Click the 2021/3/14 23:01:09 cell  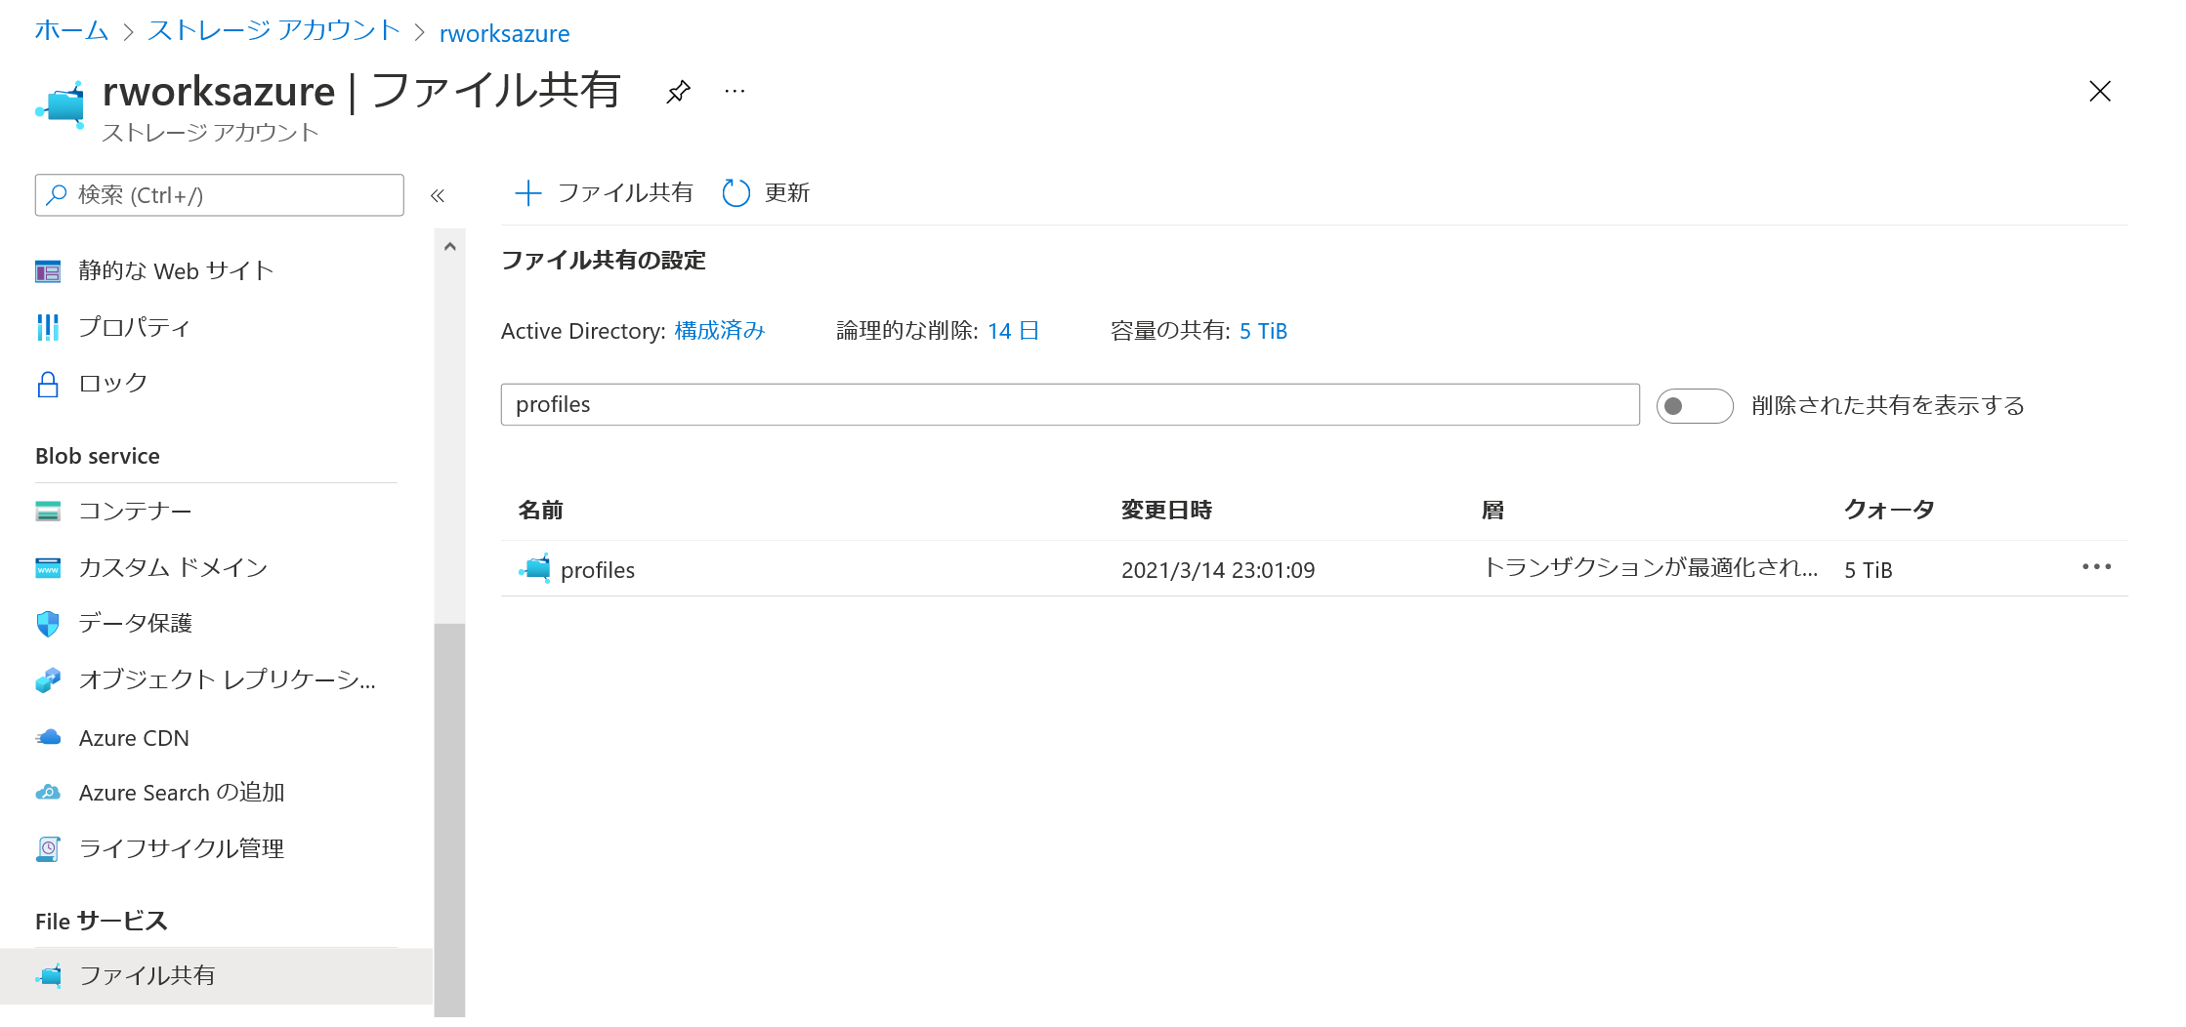point(1218,570)
